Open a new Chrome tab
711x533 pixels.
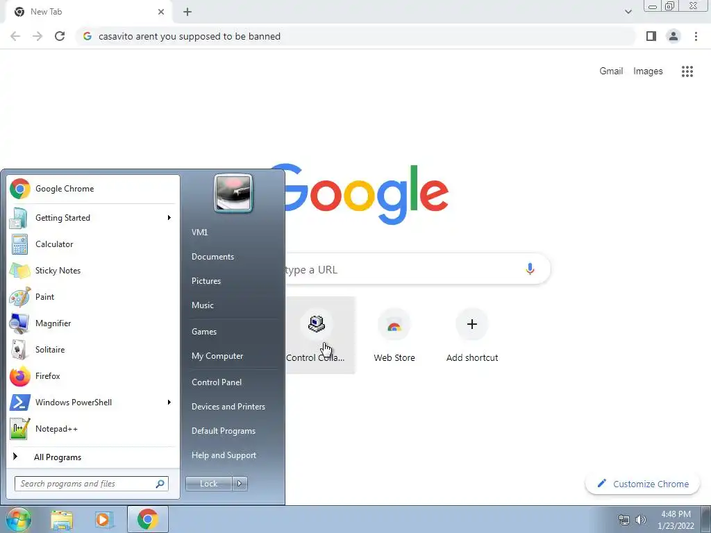click(x=187, y=12)
